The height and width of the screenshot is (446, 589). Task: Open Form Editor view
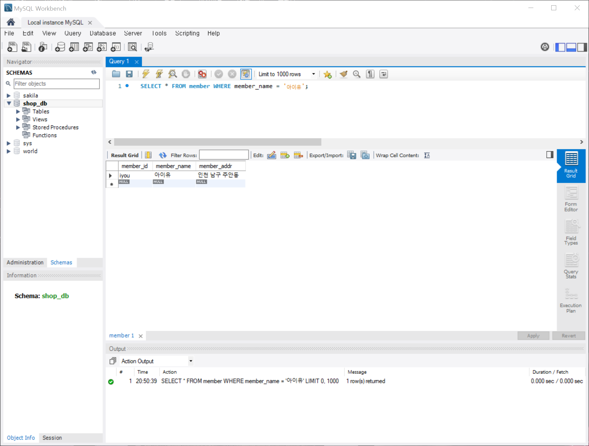(571, 199)
